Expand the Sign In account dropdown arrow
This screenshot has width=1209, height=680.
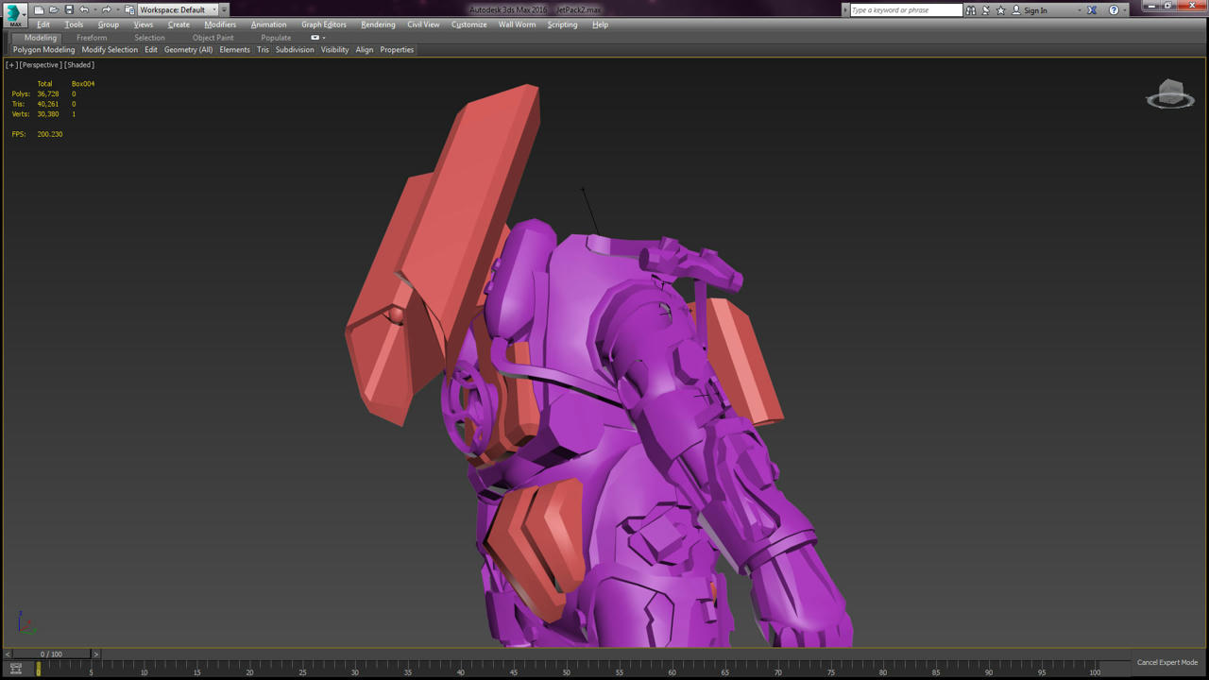pyautogui.click(x=1079, y=10)
